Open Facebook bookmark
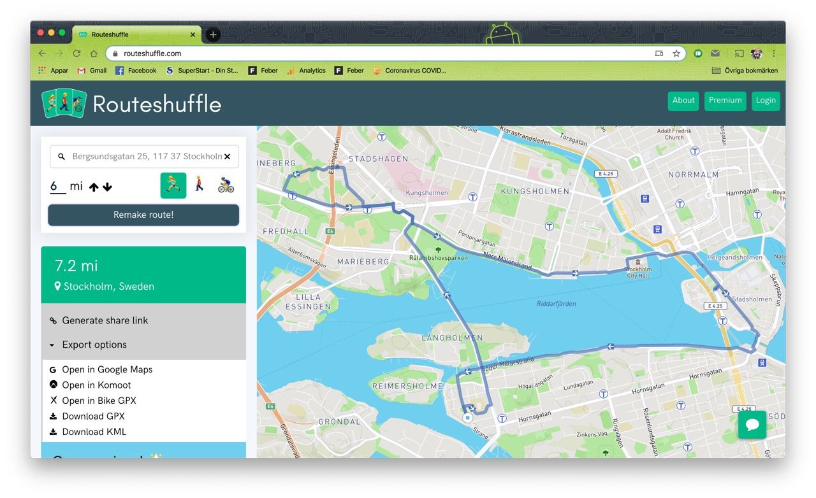Image resolution: width=816 pixels, height=498 pixels. (x=136, y=71)
